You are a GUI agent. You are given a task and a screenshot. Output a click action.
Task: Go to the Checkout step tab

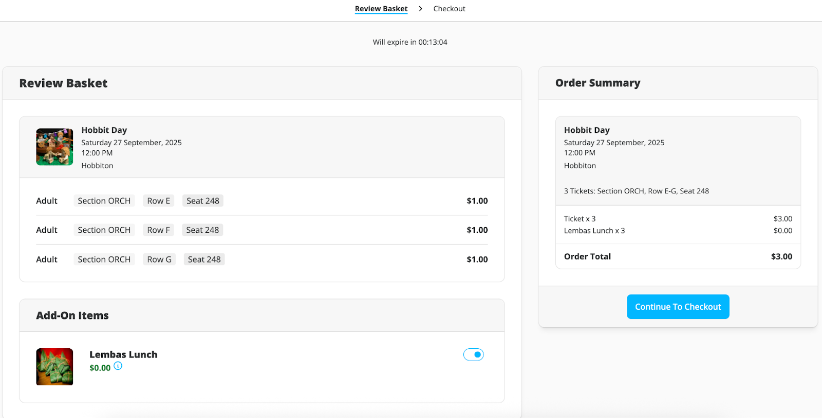(x=449, y=9)
